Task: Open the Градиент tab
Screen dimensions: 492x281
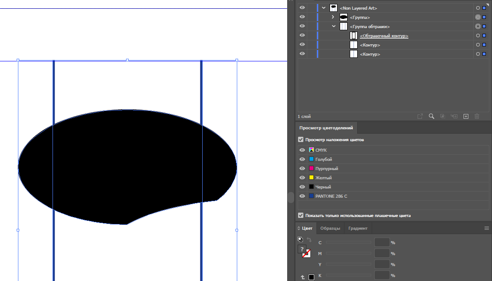Action: click(358, 228)
